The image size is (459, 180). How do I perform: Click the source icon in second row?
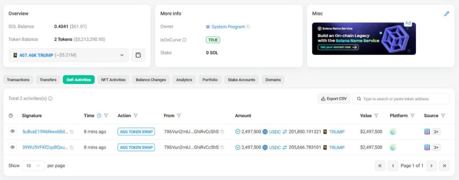427,147
